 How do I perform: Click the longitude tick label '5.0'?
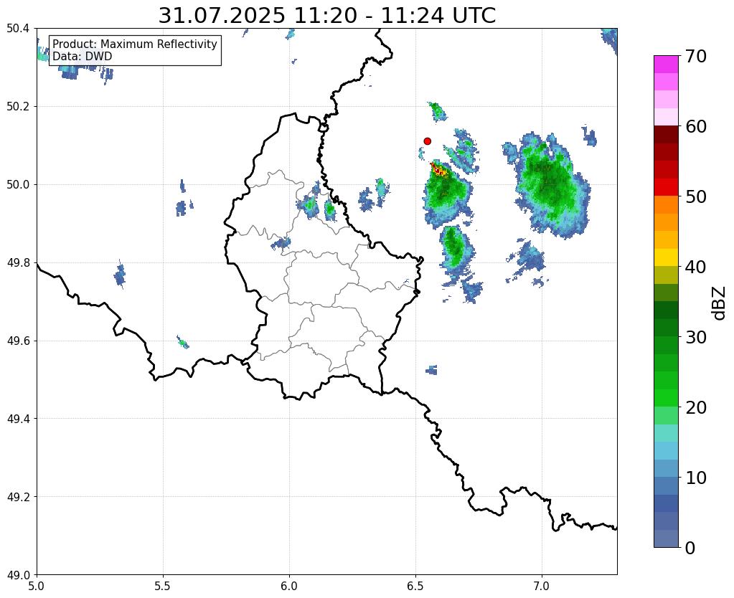tap(37, 586)
